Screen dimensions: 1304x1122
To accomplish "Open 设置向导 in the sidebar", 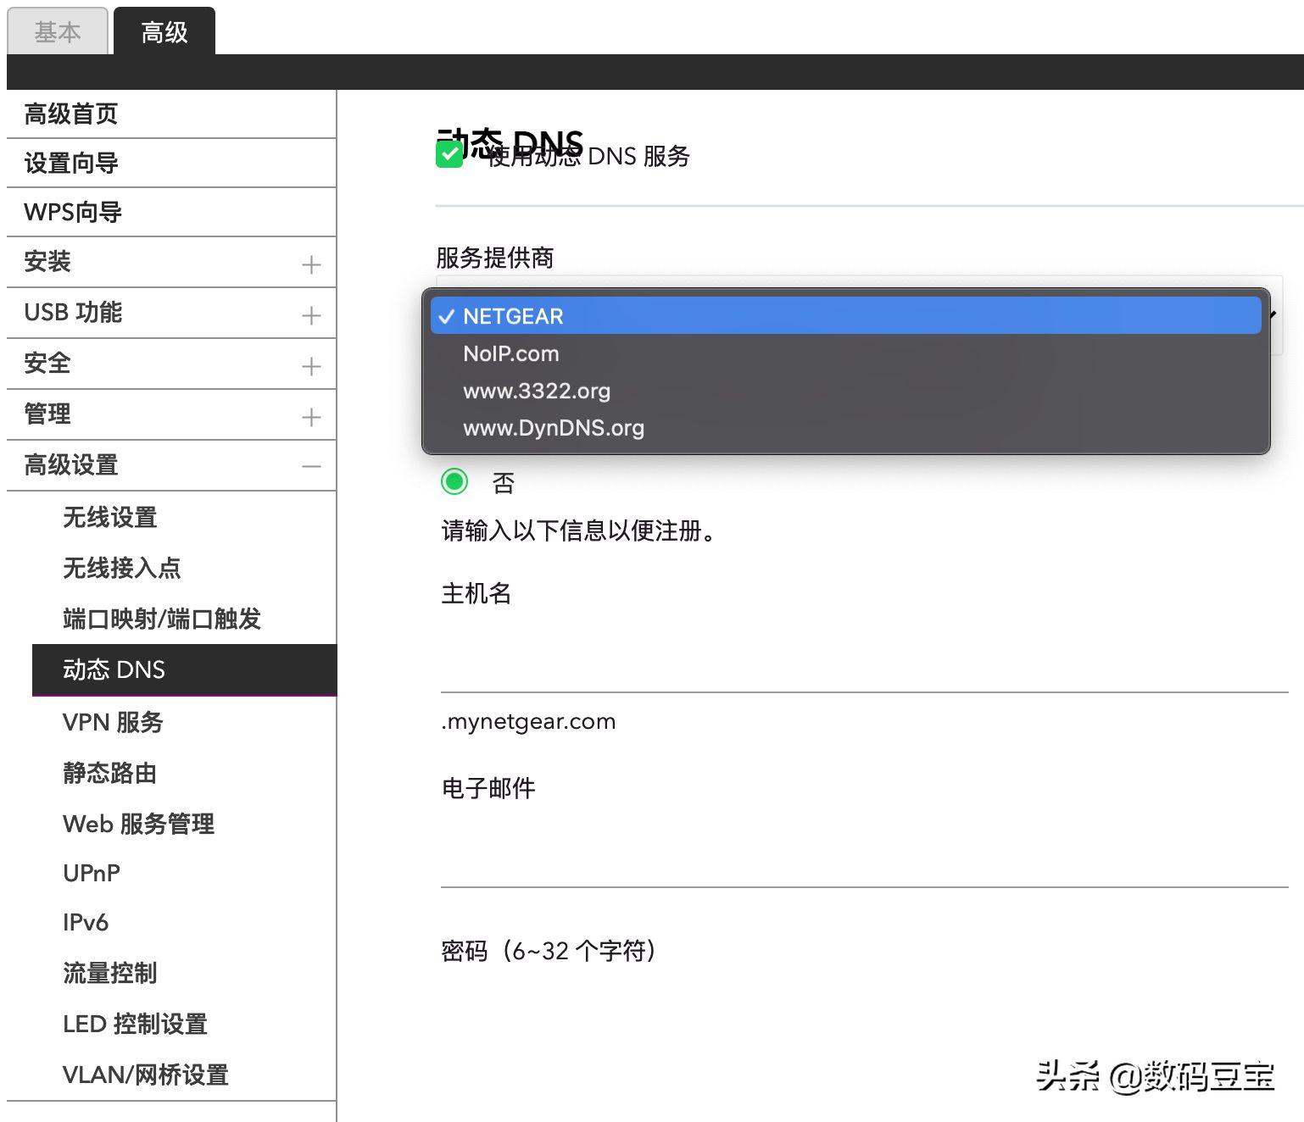I will (171, 163).
